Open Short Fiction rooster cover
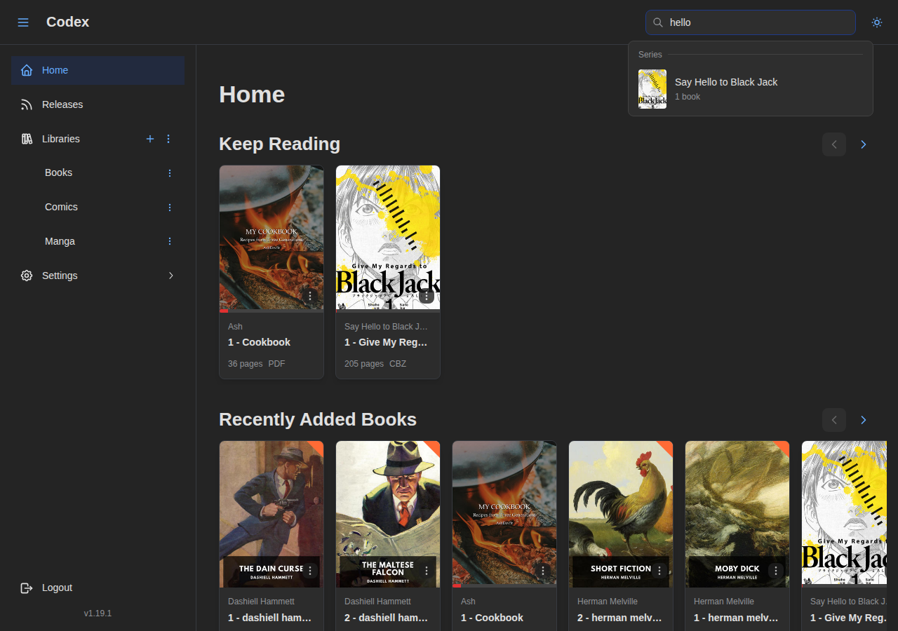898x631 pixels. (621, 514)
